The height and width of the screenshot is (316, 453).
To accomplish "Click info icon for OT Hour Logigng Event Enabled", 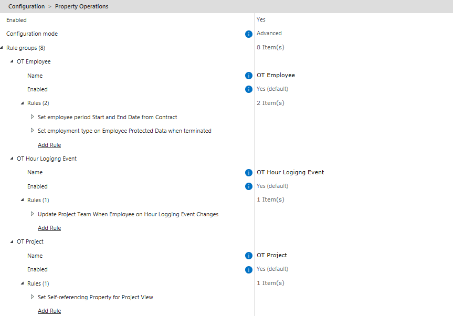I will pyautogui.click(x=249, y=186).
